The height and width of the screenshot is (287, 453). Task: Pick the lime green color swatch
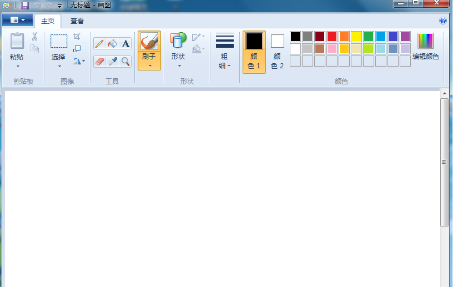[369, 49]
